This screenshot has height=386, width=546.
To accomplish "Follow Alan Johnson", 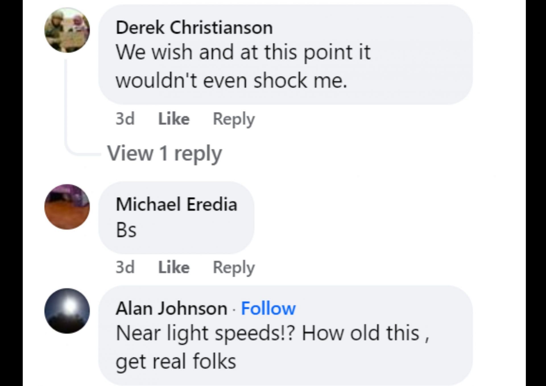I will (x=268, y=308).
